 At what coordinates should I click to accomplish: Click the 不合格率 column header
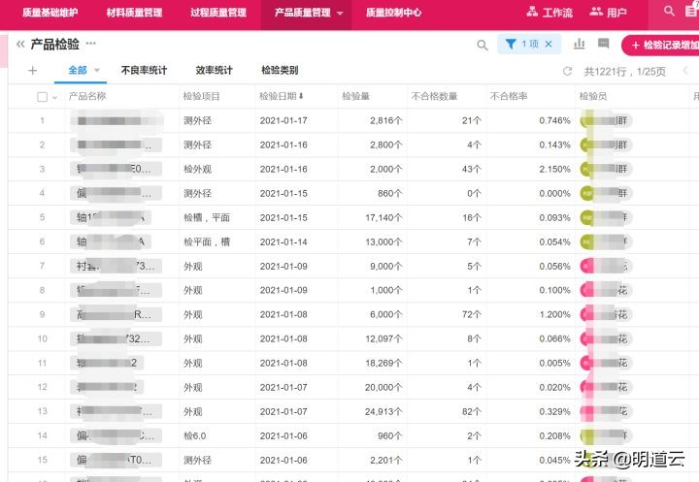(509, 96)
